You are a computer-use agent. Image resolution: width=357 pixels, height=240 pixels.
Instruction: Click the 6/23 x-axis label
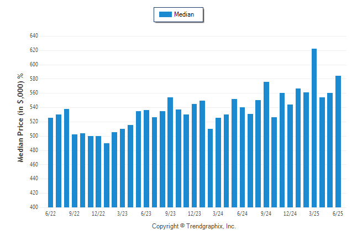click(146, 214)
